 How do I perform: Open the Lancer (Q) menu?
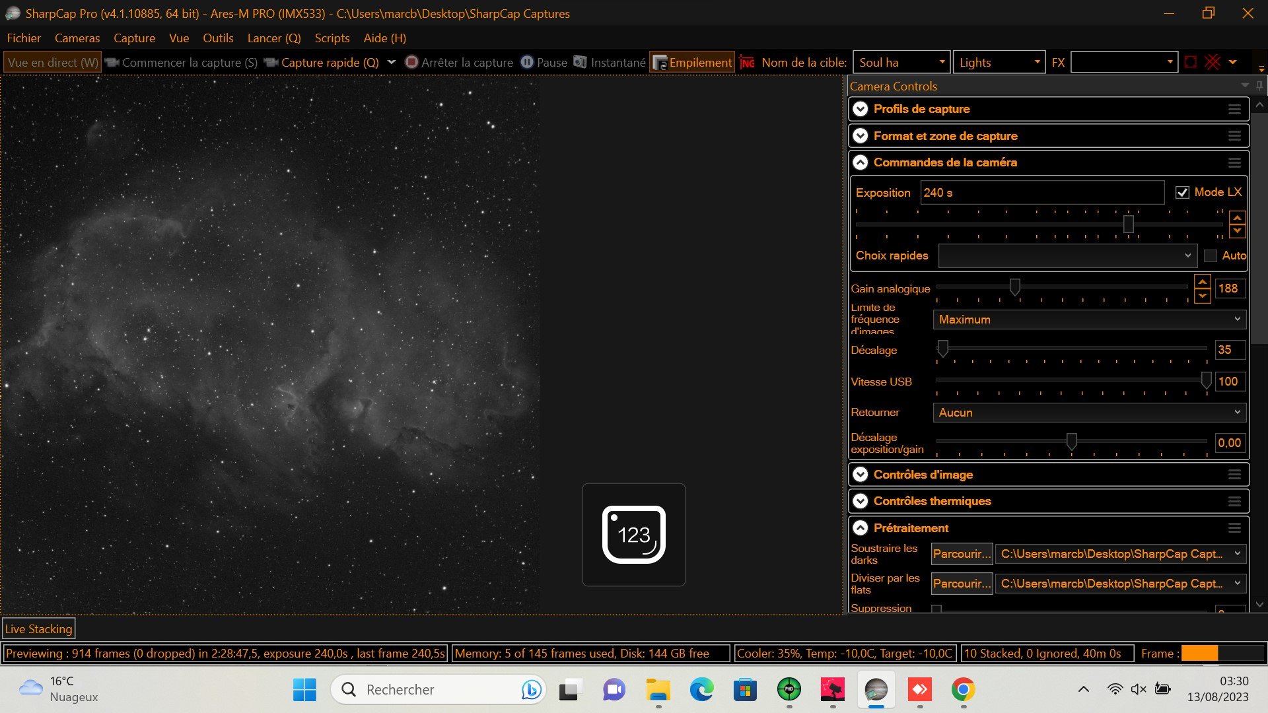[274, 38]
